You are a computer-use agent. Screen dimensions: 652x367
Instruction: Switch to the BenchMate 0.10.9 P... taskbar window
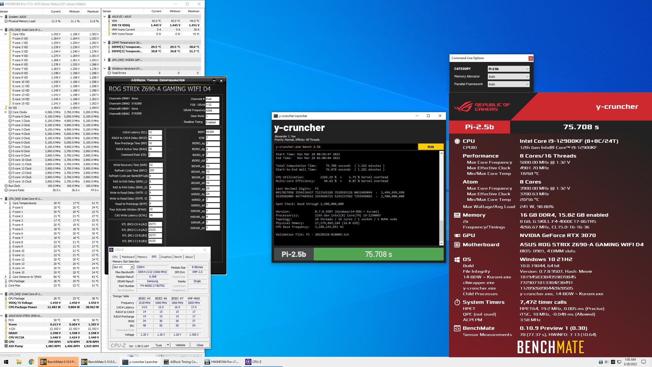click(x=58, y=362)
